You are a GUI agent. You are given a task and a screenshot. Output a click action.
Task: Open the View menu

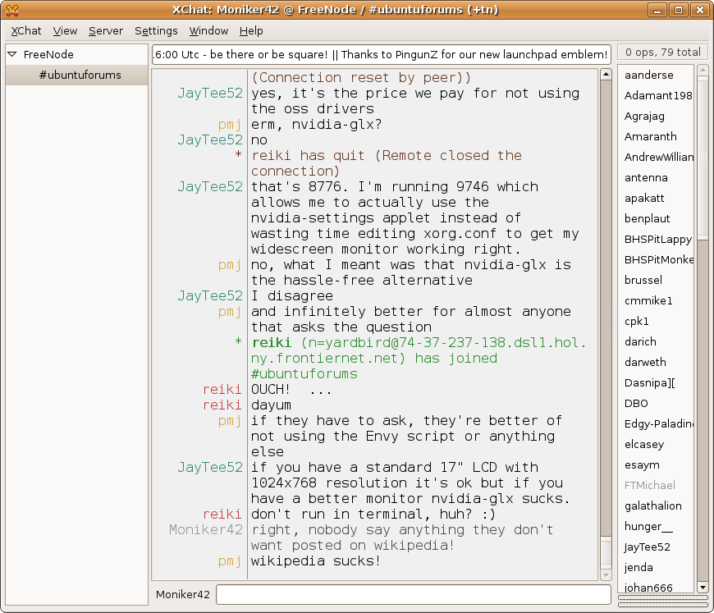tap(65, 31)
